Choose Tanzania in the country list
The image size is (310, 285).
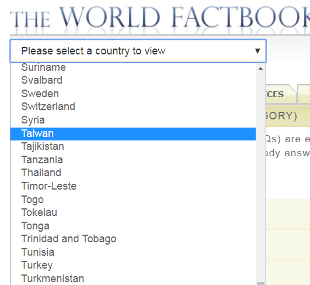[x=133, y=160]
